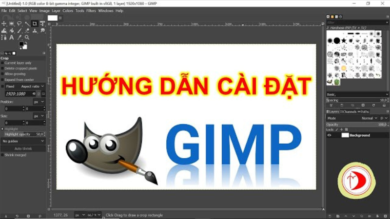Select the Text tool

point(12,37)
